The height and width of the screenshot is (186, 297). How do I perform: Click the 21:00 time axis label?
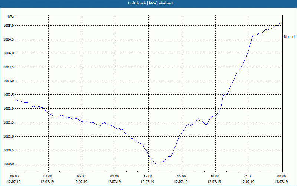(x=249, y=176)
